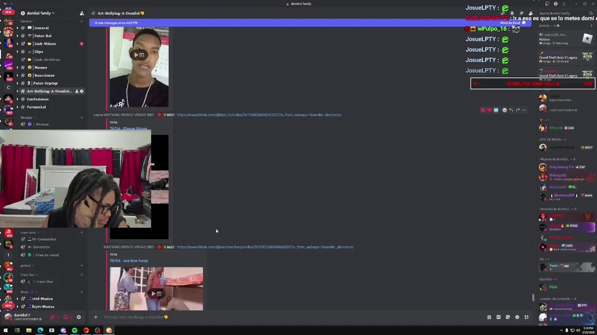Pop out the one time funny video
This screenshot has width=597, height=335.
click(159, 294)
